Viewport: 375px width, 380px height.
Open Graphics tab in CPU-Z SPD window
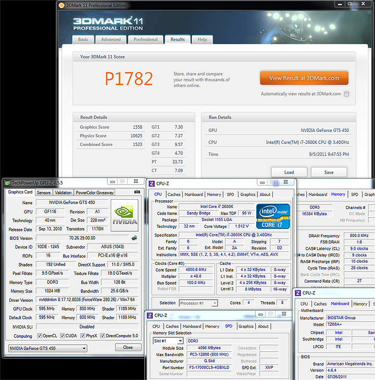click(x=246, y=326)
